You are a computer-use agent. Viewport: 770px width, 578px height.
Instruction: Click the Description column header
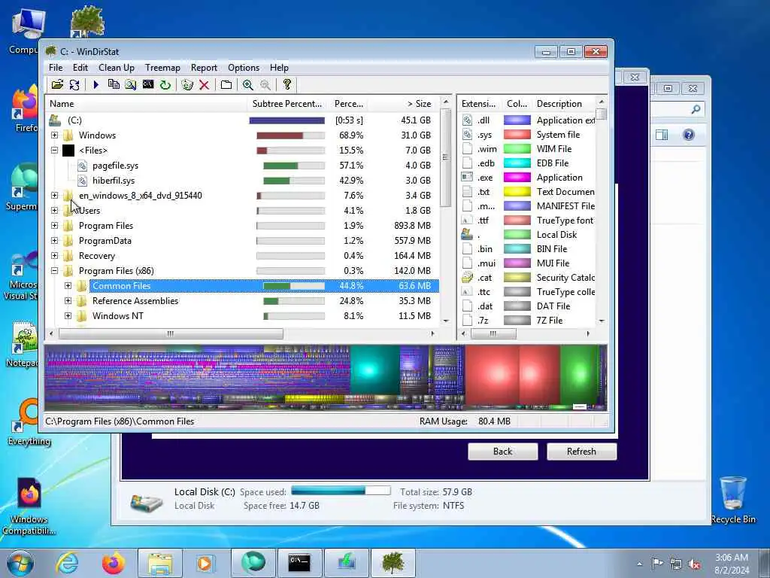562,104
